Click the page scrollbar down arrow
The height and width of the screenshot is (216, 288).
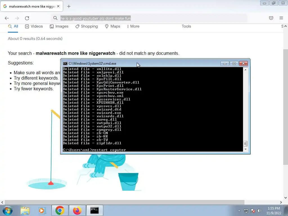285,198
